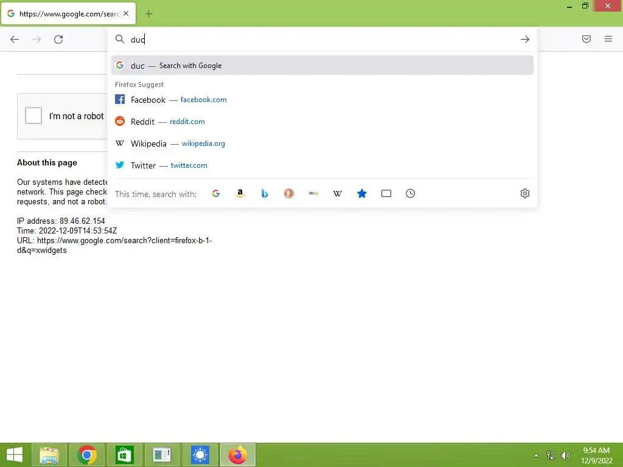
Task: Search this time with Amazon
Action: [x=240, y=193]
